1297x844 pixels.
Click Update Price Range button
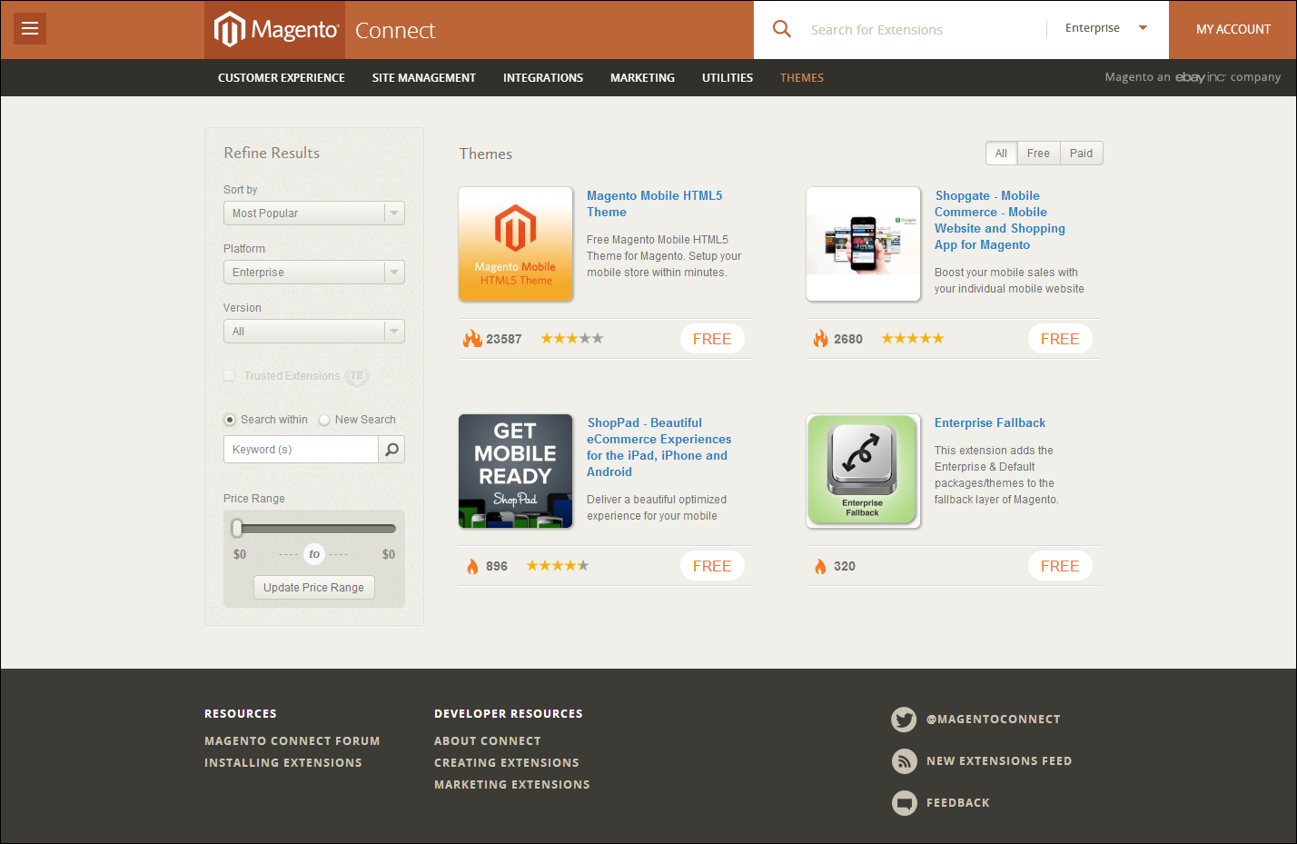tap(314, 588)
